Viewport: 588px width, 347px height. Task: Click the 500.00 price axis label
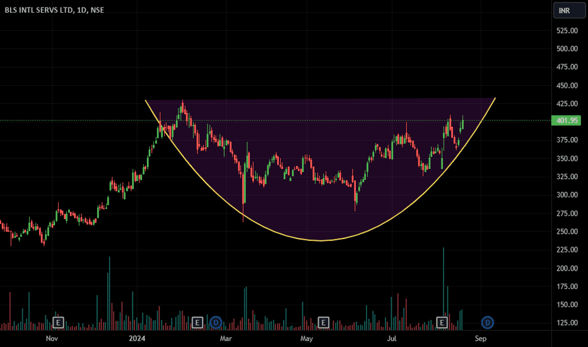point(567,49)
